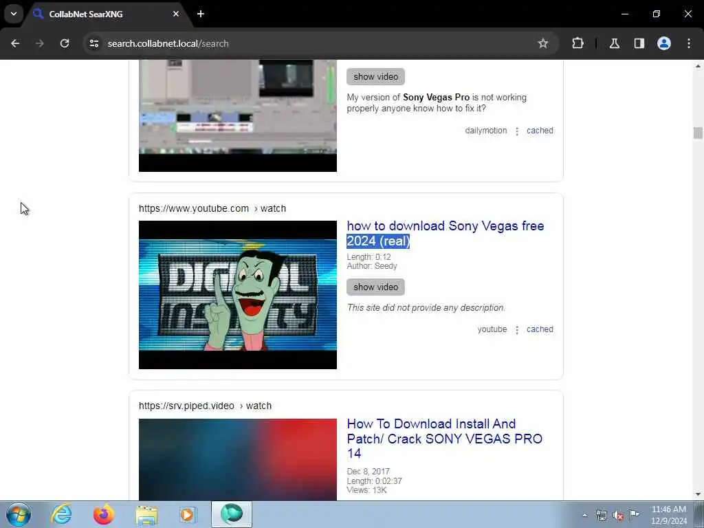Screen dimensions: 704x528
Task: Toggle the browser side panel icon
Action: (639, 43)
